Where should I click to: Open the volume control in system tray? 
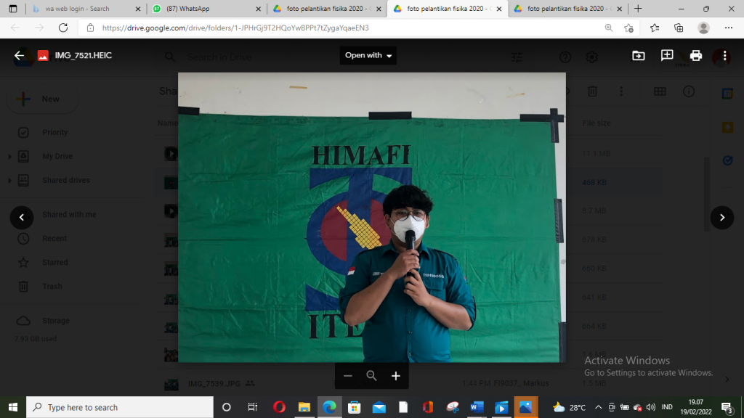coord(650,407)
